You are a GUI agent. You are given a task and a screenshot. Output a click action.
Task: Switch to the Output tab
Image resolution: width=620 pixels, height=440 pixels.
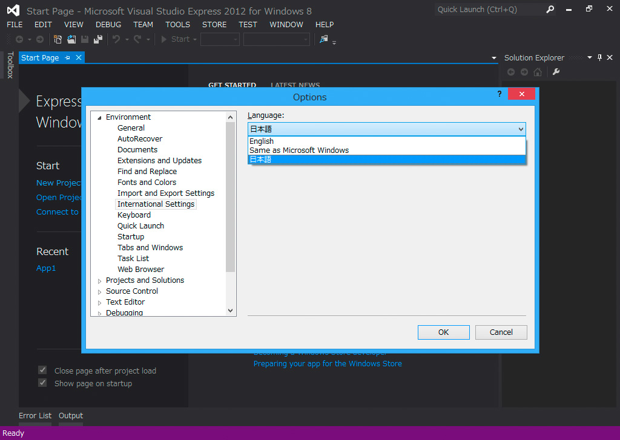tap(71, 416)
